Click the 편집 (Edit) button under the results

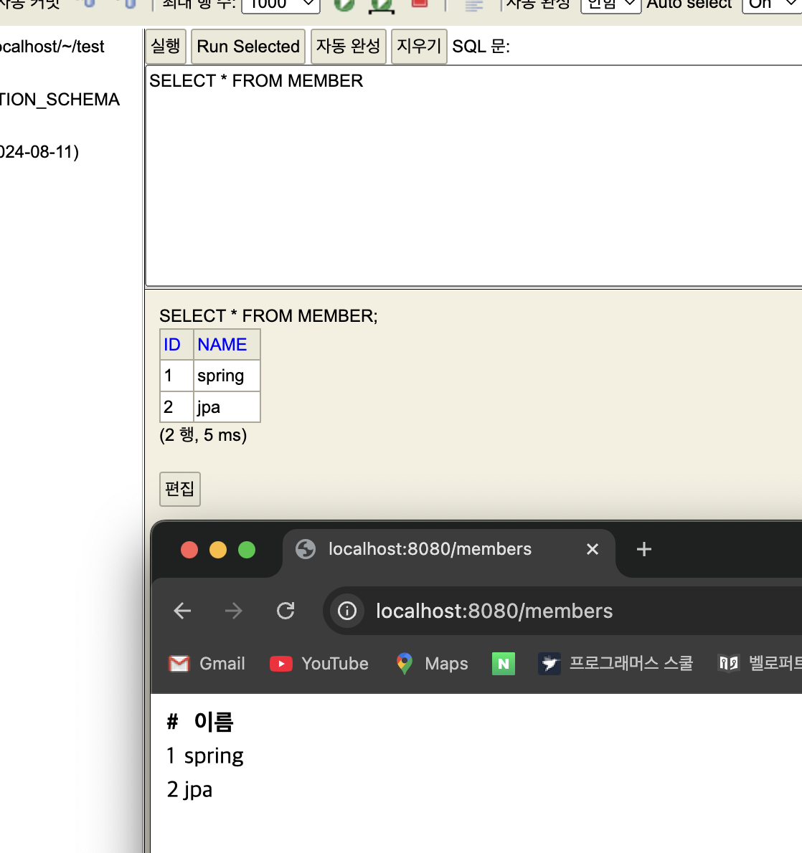(179, 489)
